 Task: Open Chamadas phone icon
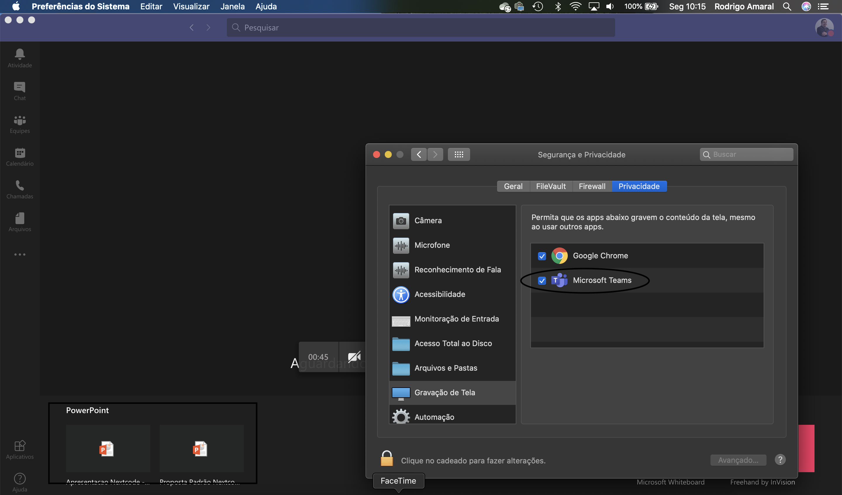coord(20,189)
